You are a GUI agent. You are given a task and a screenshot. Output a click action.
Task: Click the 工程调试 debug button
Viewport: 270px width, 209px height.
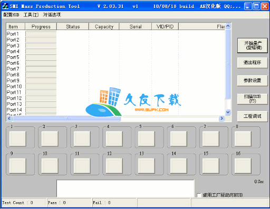[253, 116]
